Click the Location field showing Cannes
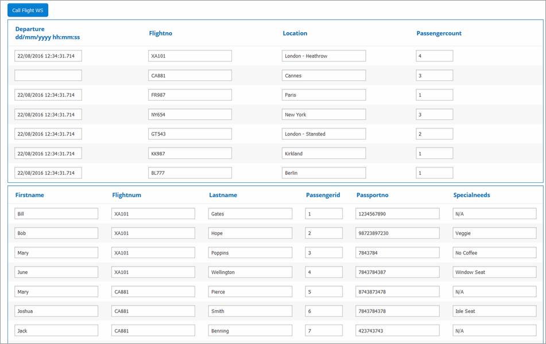This screenshot has width=546, height=344. (324, 76)
